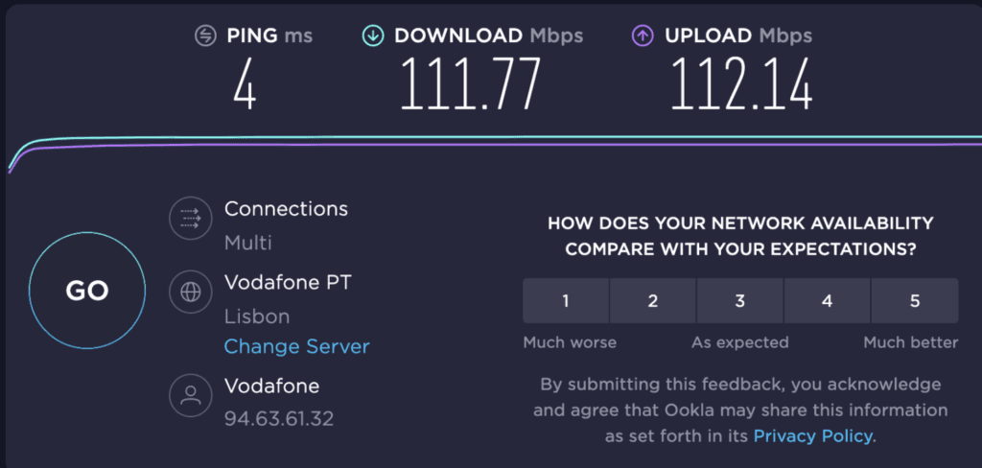
Task: Click the ping icon
Action: point(205,36)
